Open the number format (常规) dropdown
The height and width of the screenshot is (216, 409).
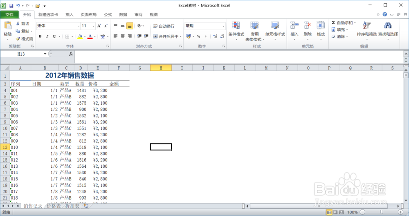click(x=223, y=26)
